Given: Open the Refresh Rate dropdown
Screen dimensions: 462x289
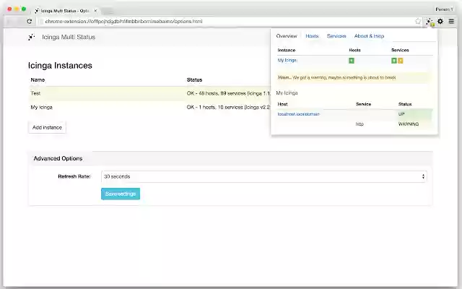Looking at the screenshot, I should 263,176.
